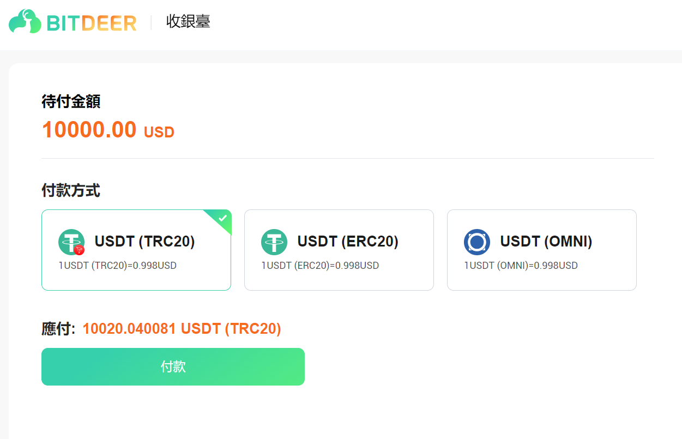This screenshot has height=439, width=682.
Task: Click the Bitdeer deer logo icon
Action: point(25,22)
